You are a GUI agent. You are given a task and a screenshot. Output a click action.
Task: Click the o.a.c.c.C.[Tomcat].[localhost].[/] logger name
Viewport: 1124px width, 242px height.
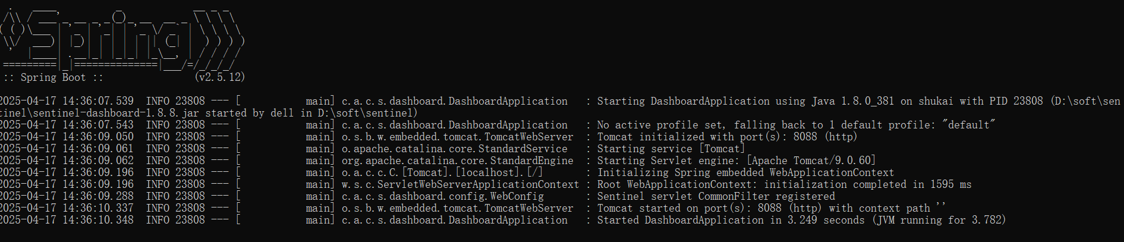(442, 172)
